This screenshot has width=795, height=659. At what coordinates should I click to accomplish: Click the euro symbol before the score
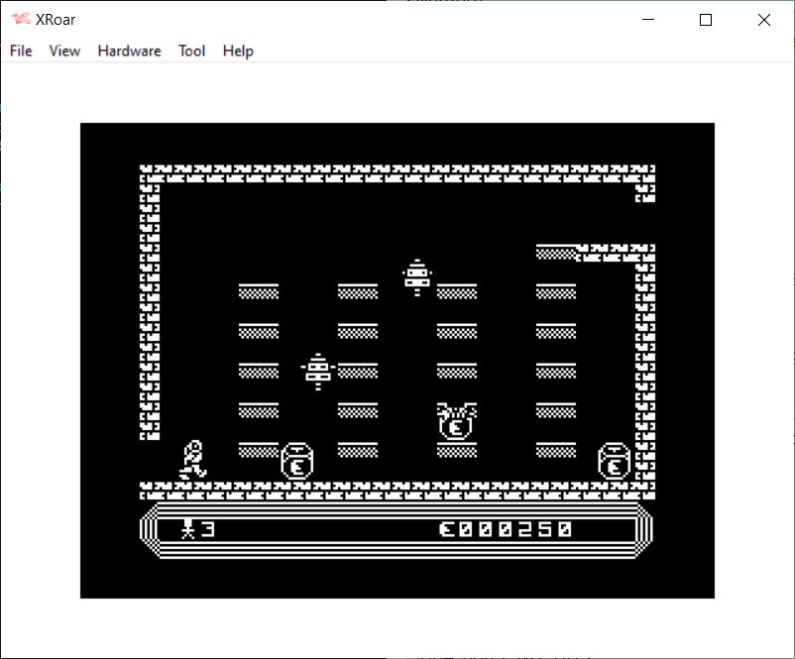click(x=447, y=529)
